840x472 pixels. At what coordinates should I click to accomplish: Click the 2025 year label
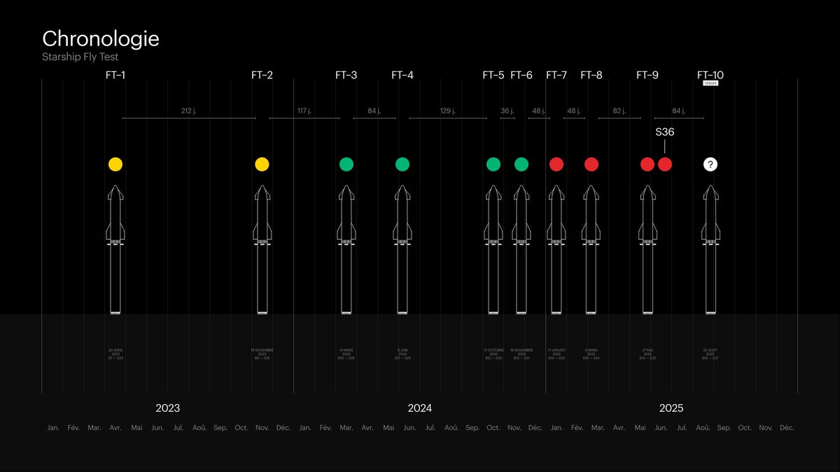click(x=671, y=408)
